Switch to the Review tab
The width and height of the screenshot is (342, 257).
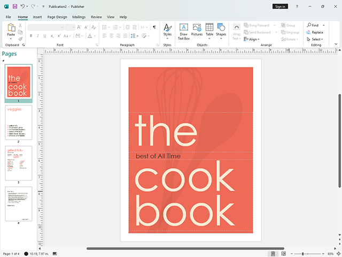96,17
